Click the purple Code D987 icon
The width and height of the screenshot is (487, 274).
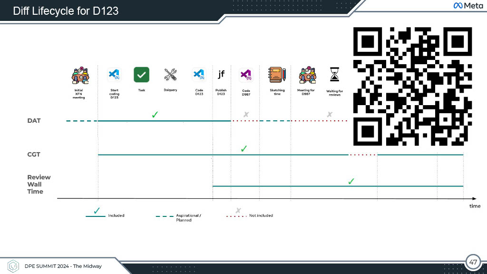point(246,75)
